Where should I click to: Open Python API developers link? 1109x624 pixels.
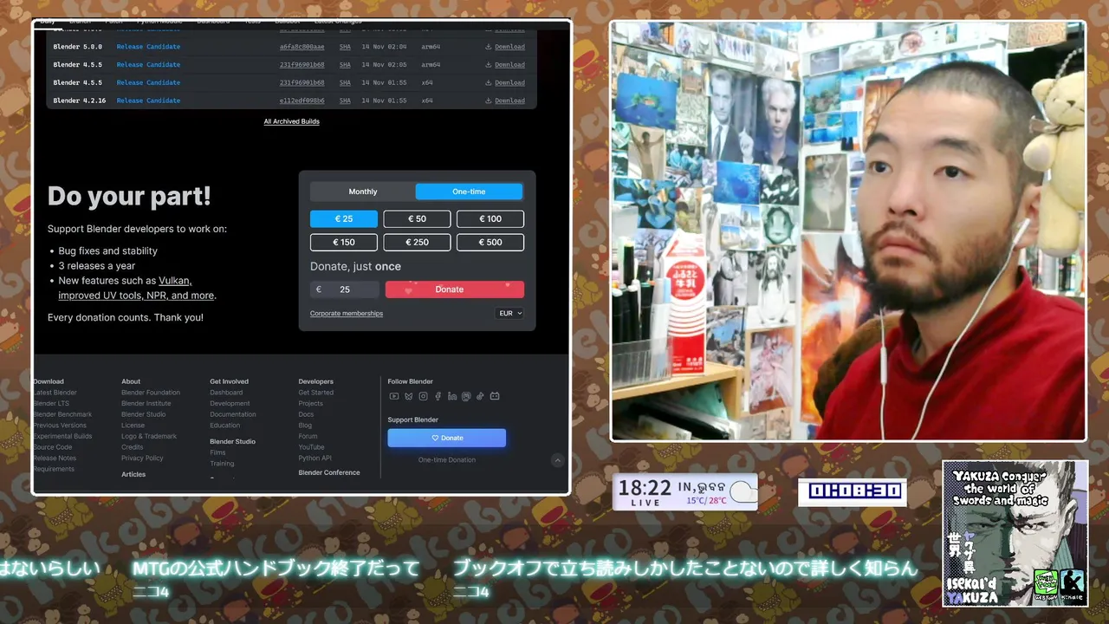pyautogui.click(x=315, y=458)
